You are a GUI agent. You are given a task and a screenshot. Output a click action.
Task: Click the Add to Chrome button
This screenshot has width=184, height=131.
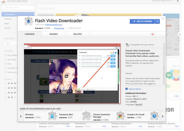142,21
